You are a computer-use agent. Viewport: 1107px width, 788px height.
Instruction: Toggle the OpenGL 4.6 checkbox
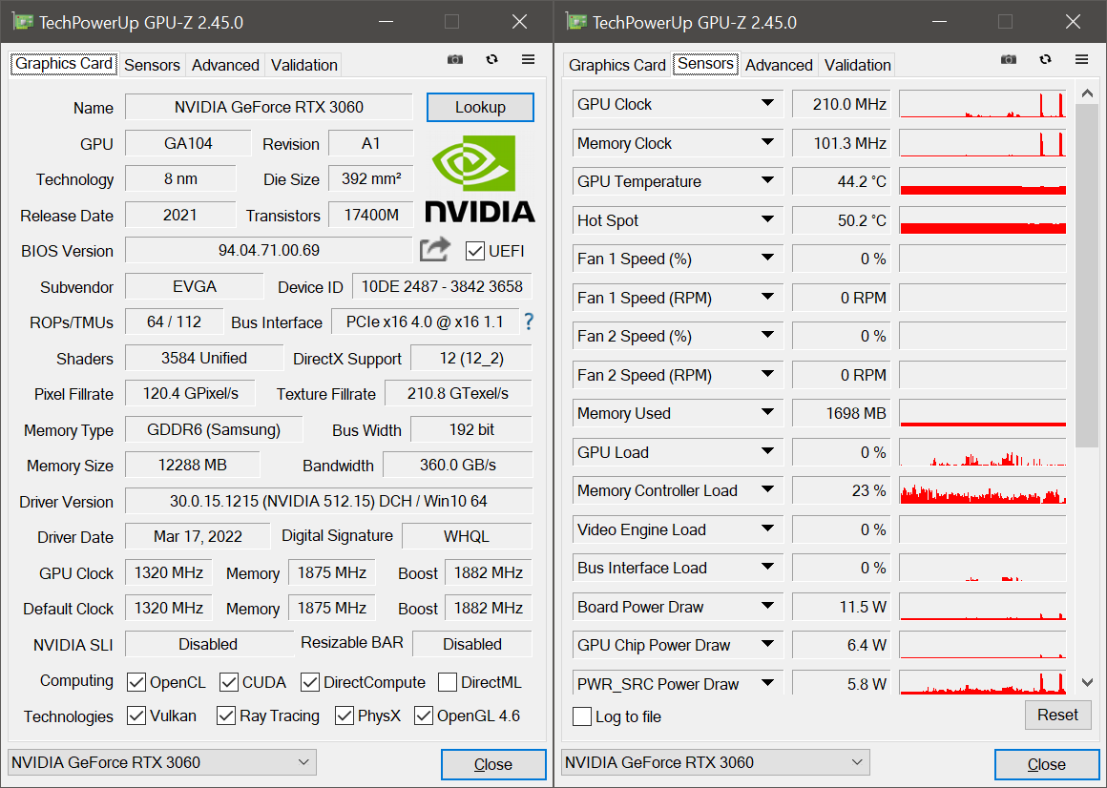(x=424, y=716)
